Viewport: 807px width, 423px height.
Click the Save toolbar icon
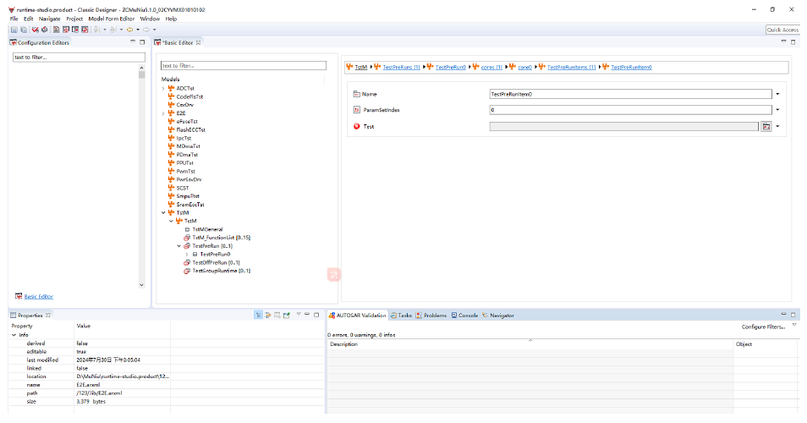coord(14,30)
